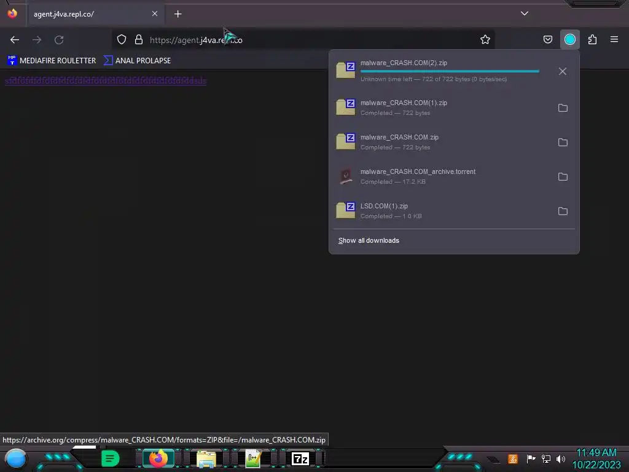Cancel the malware_CRASH.COM(2).zip download

point(563,71)
